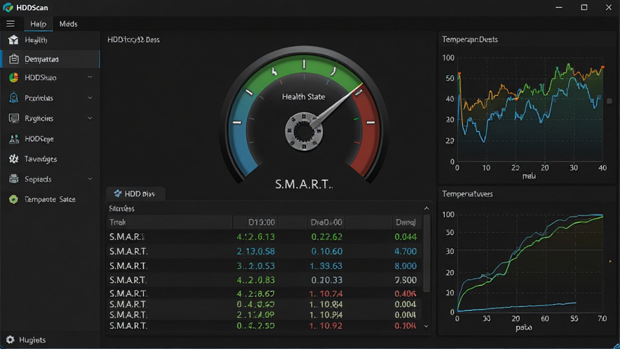Sort by the Danq column header
620x349 pixels.
point(406,222)
